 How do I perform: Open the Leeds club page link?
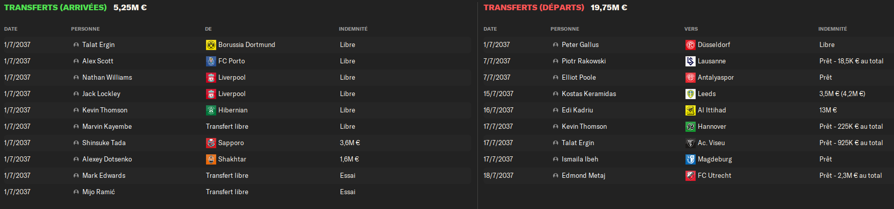coord(706,94)
